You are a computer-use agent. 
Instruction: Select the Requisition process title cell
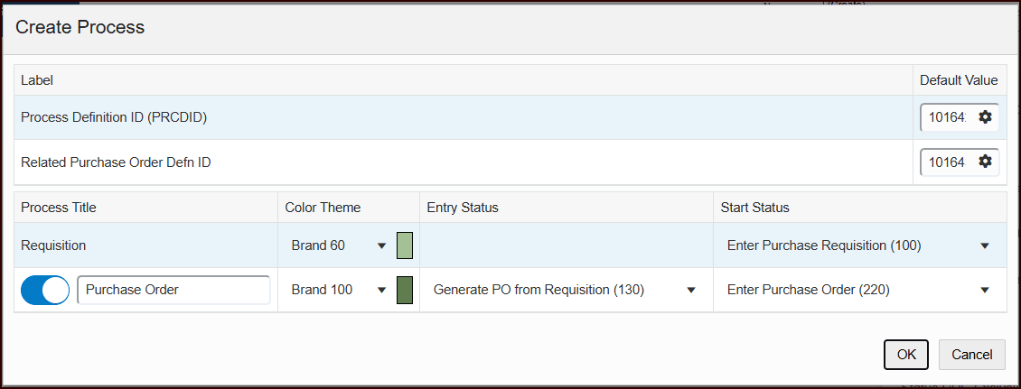click(x=145, y=245)
